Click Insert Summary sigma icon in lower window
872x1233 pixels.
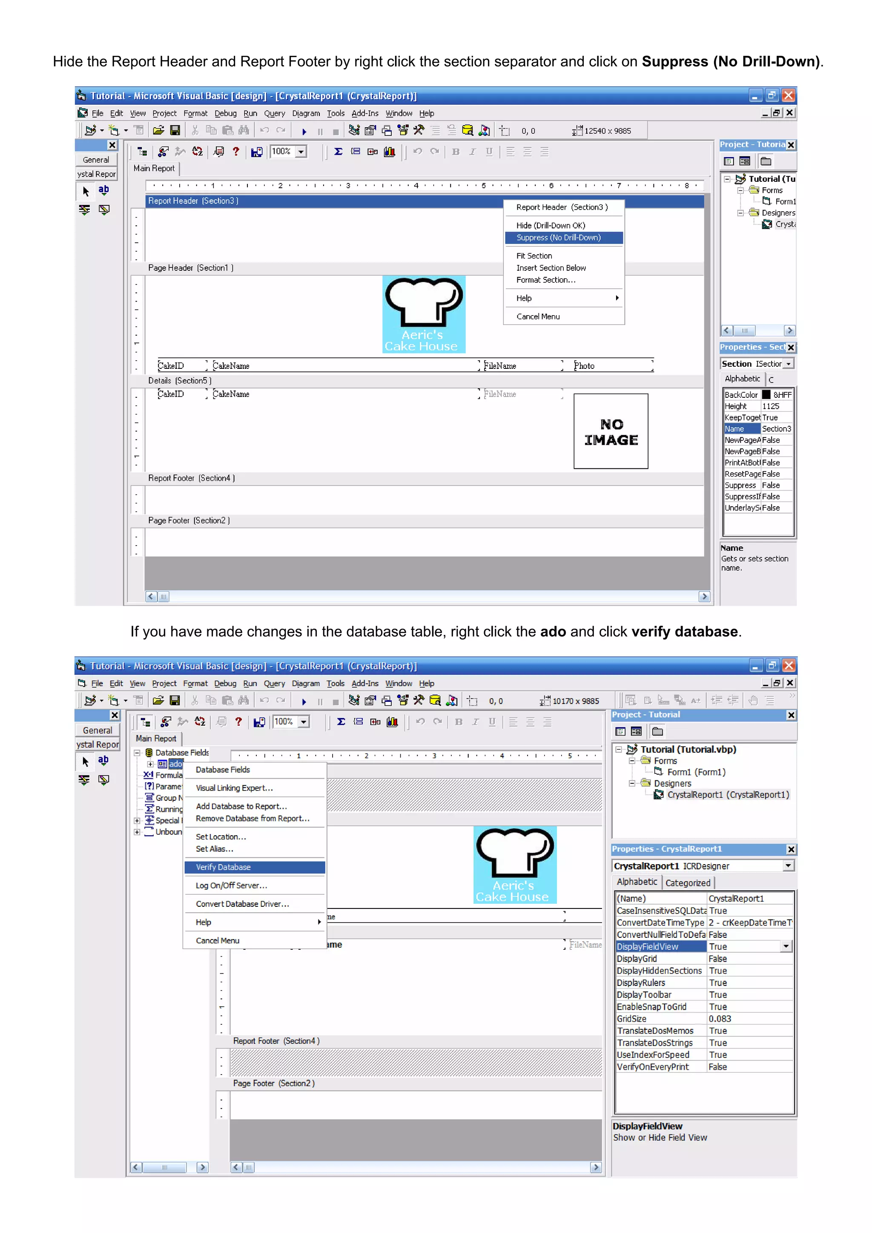pos(341,722)
